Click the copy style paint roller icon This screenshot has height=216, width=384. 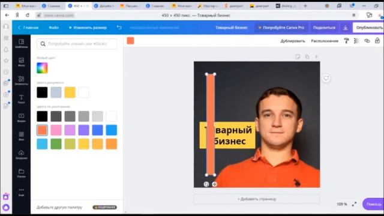pyautogui.click(x=346, y=41)
